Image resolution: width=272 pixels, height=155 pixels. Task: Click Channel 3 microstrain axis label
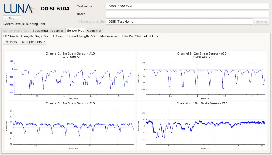pyautogui.click(x=7, y=126)
